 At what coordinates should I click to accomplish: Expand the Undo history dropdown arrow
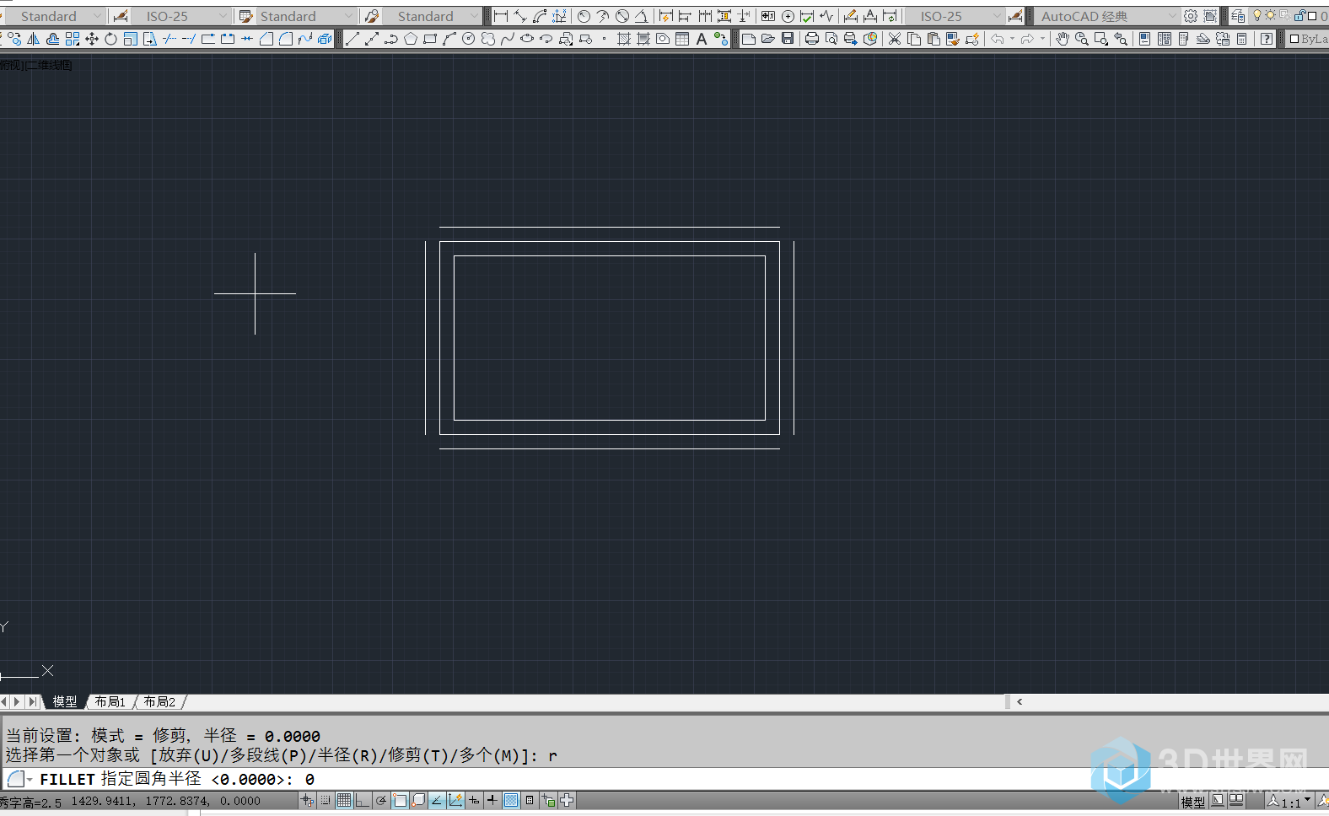(x=1012, y=39)
